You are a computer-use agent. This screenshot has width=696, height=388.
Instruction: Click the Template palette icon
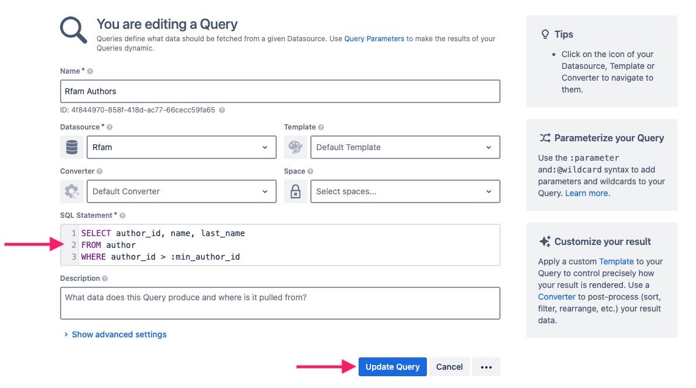click(296, 147)
